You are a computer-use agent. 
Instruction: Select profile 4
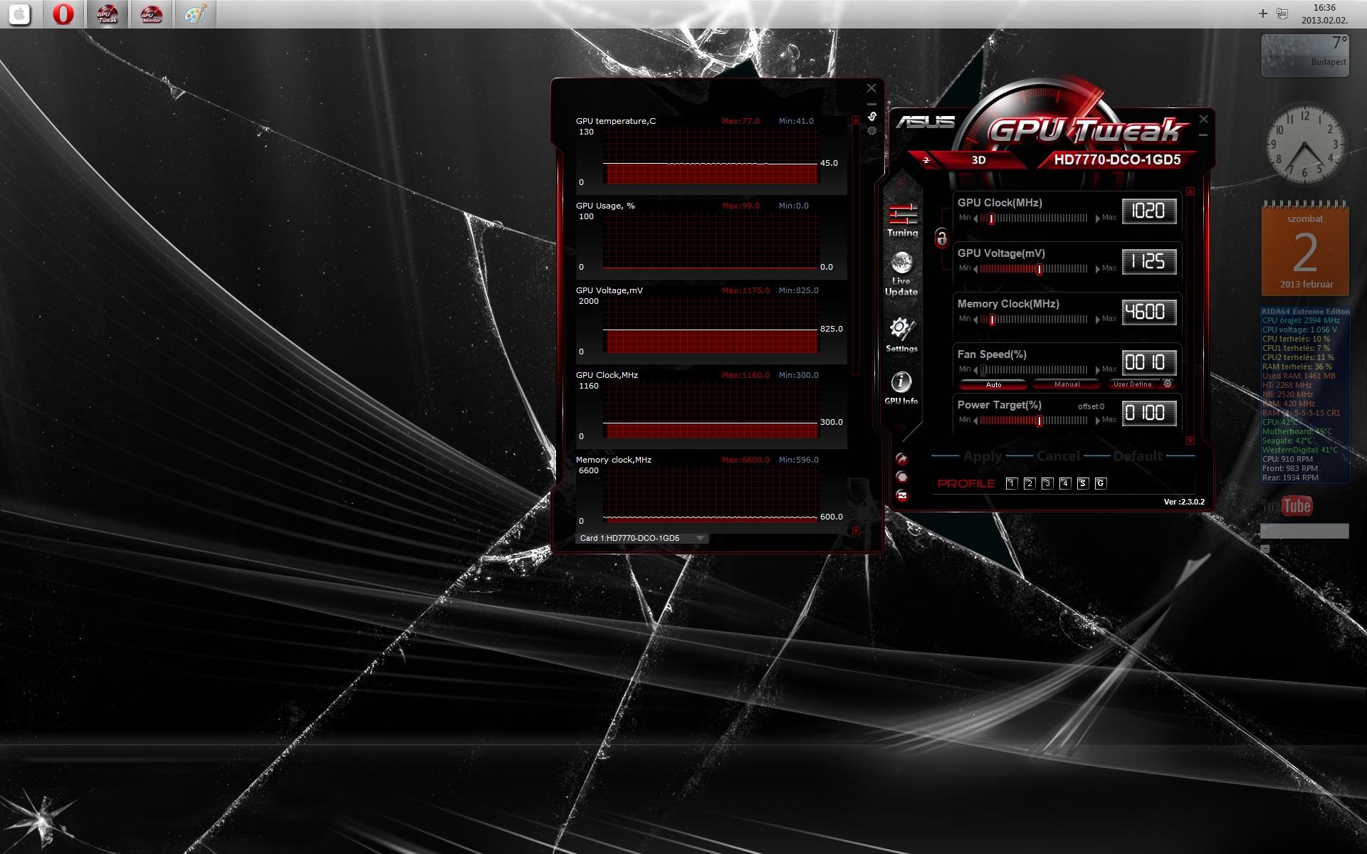click(1064, 483)
